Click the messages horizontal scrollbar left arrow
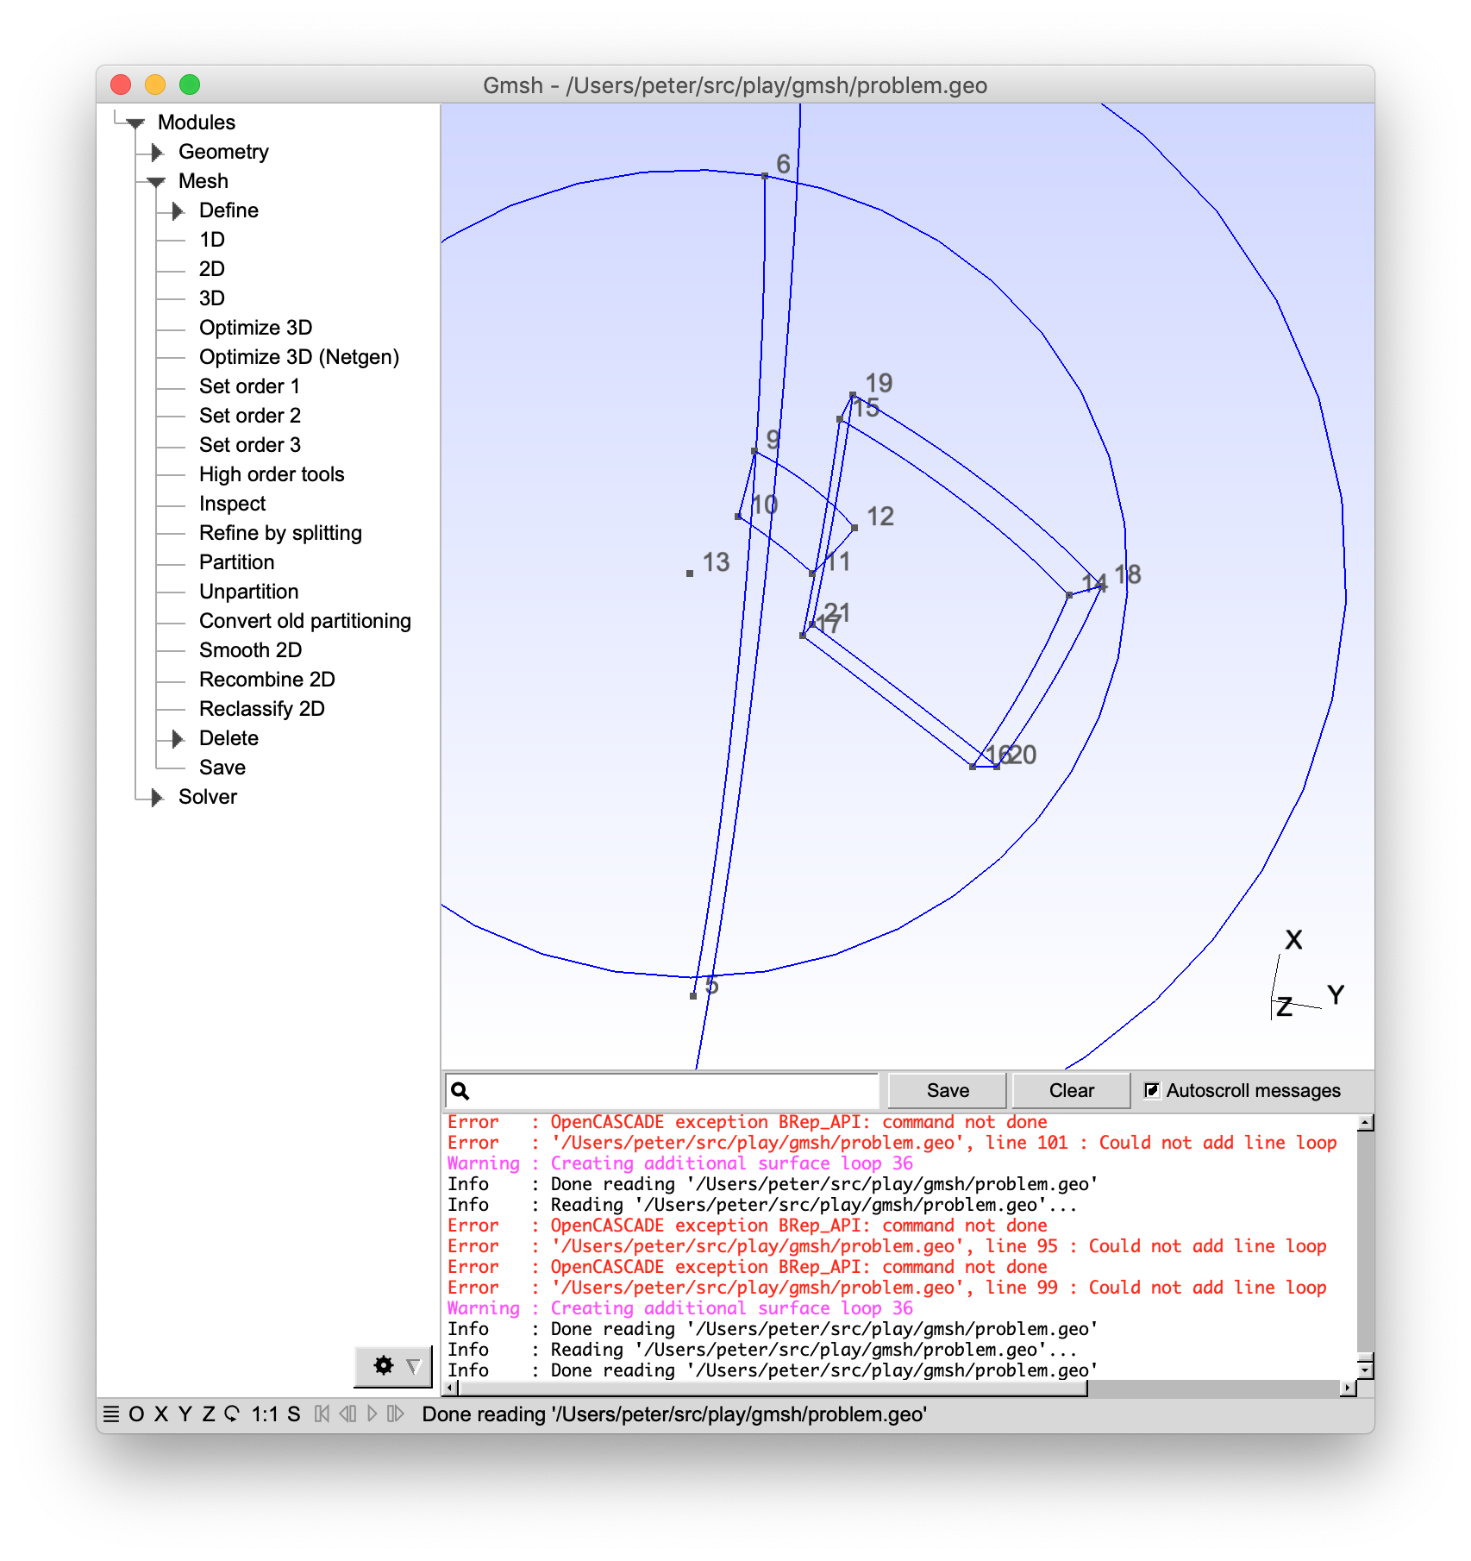This screenshot has width=1471, height=1561. click(x=450, y=1388)
